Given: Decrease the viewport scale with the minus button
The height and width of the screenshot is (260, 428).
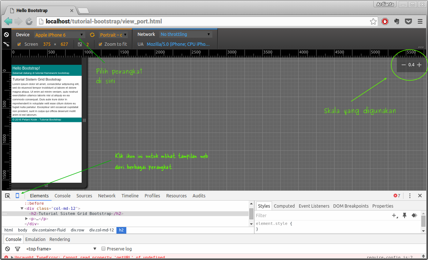Looking at the screenshot, I should coord(403,65).
